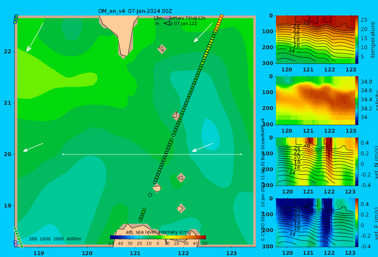378x257 pixels.
Task: Click the small island near 22N 121.5E
Action: [162, 49]
